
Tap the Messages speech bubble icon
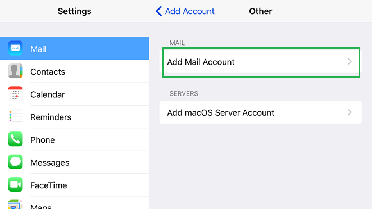tap(15, 162)
